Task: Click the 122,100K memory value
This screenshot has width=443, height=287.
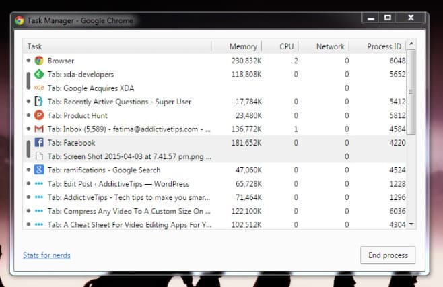Action: pyautogui.click(x=246, y=212)
